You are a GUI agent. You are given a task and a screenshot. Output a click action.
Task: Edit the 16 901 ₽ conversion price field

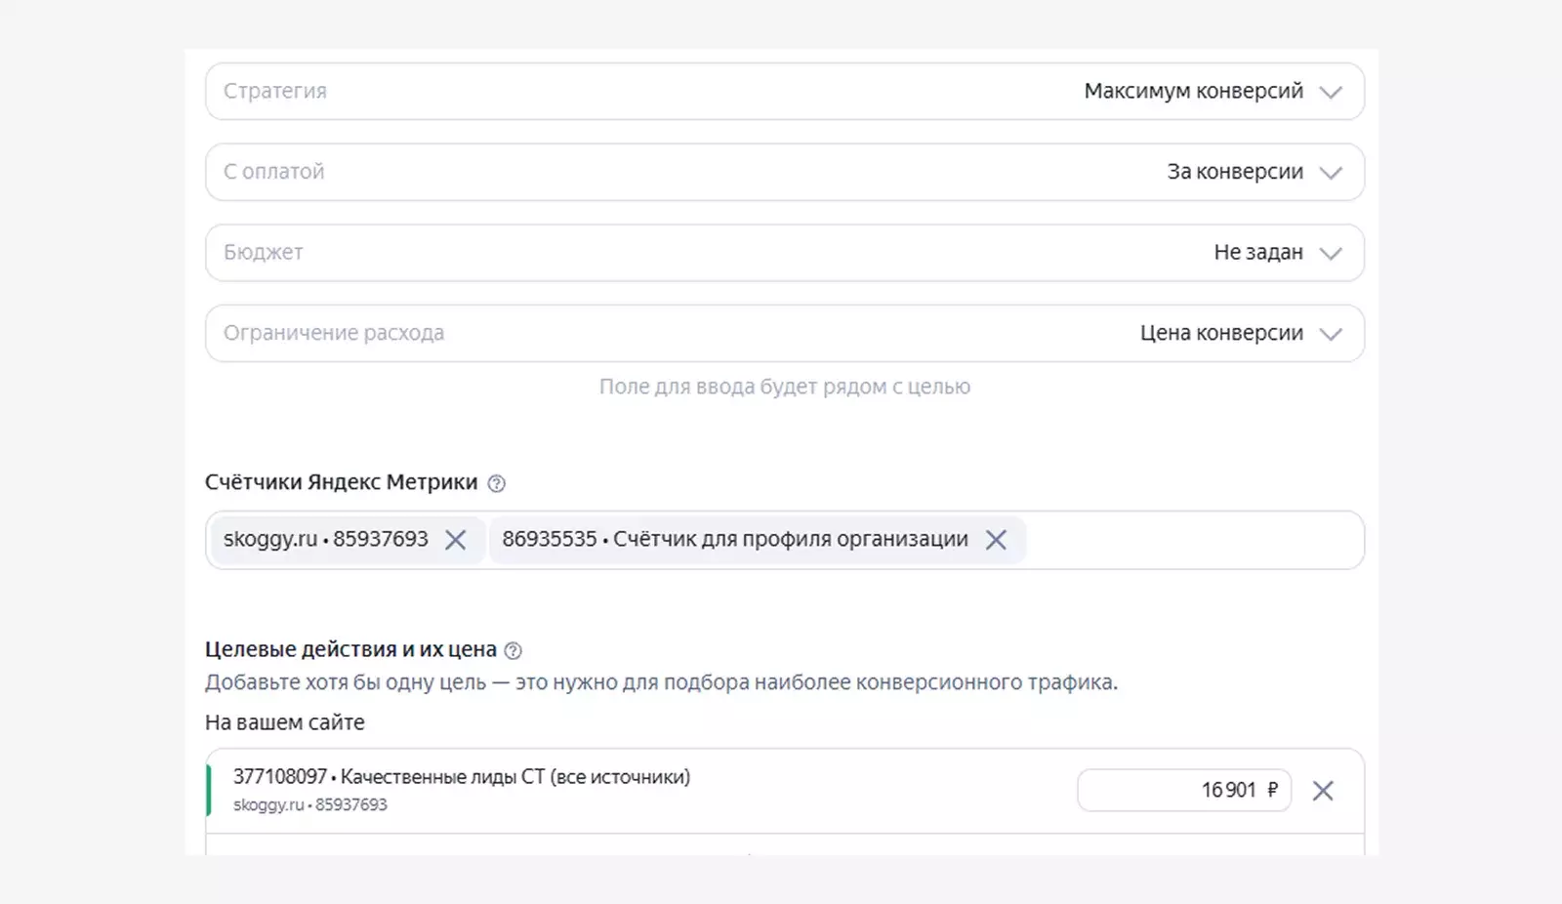[1184, 791]
